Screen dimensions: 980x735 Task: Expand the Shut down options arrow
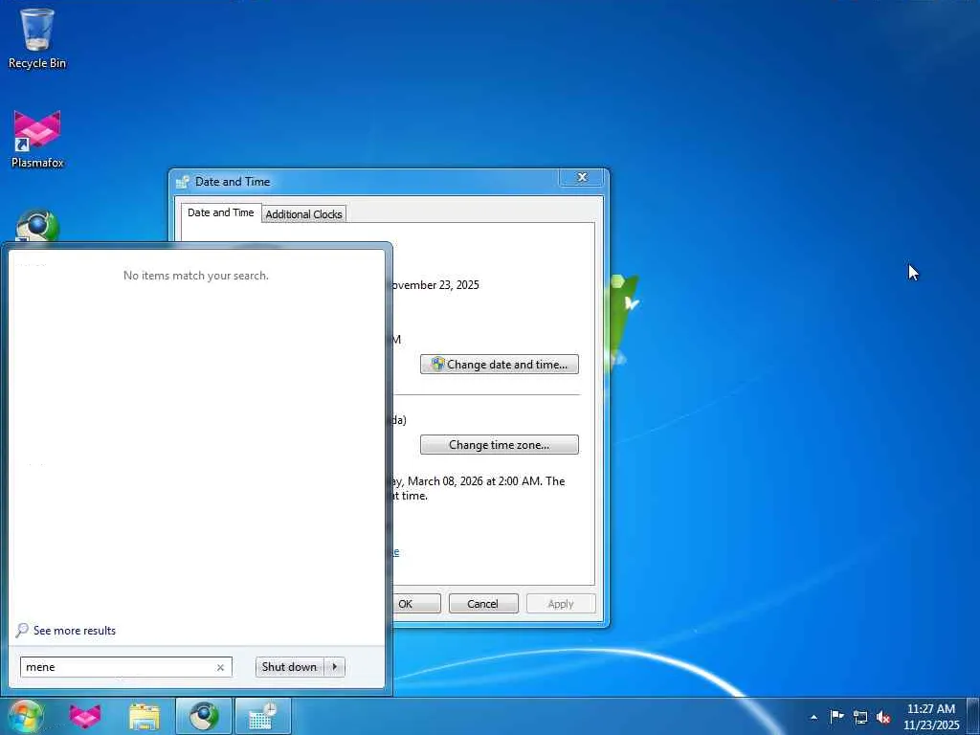coord(334,667)
